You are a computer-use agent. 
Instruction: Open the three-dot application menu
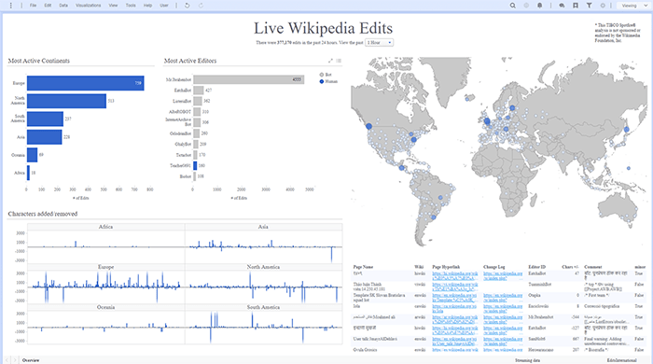pos(11,6)
